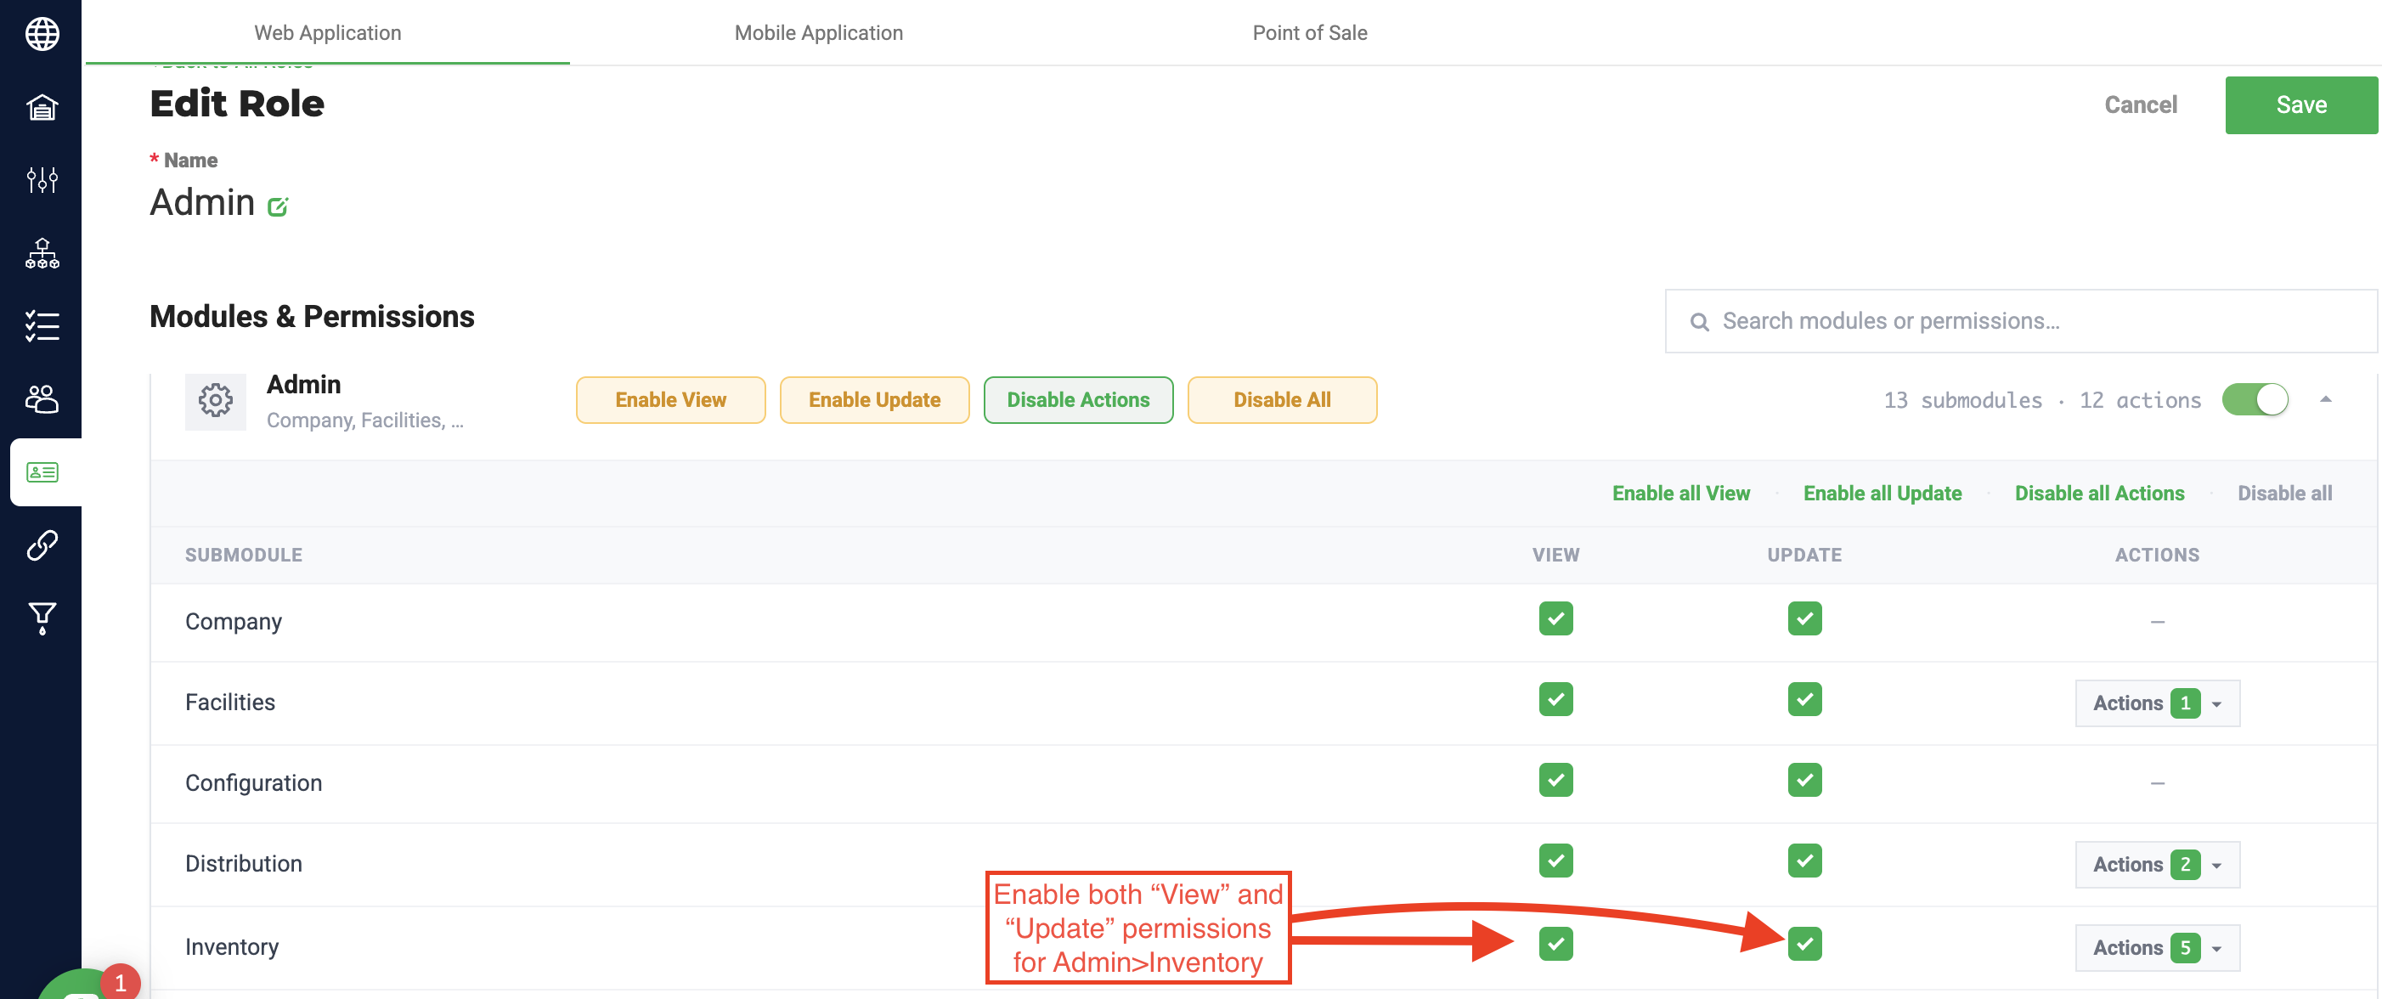Open the ID card roles sidebar icon
The height and width of the screenshot is (999, 2382).
coord(42,471)
